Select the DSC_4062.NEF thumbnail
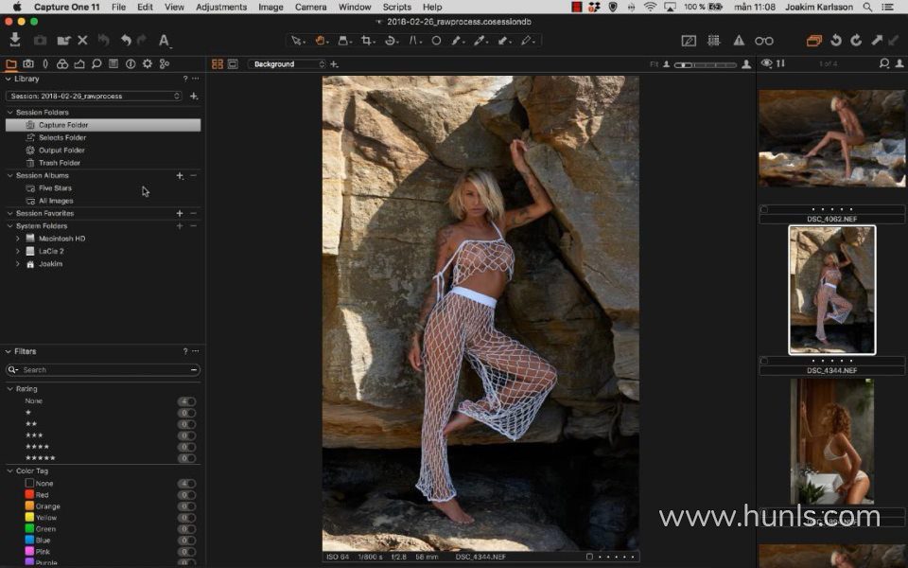The width and height of the screenshot is (908, 568). pos(831,138)
